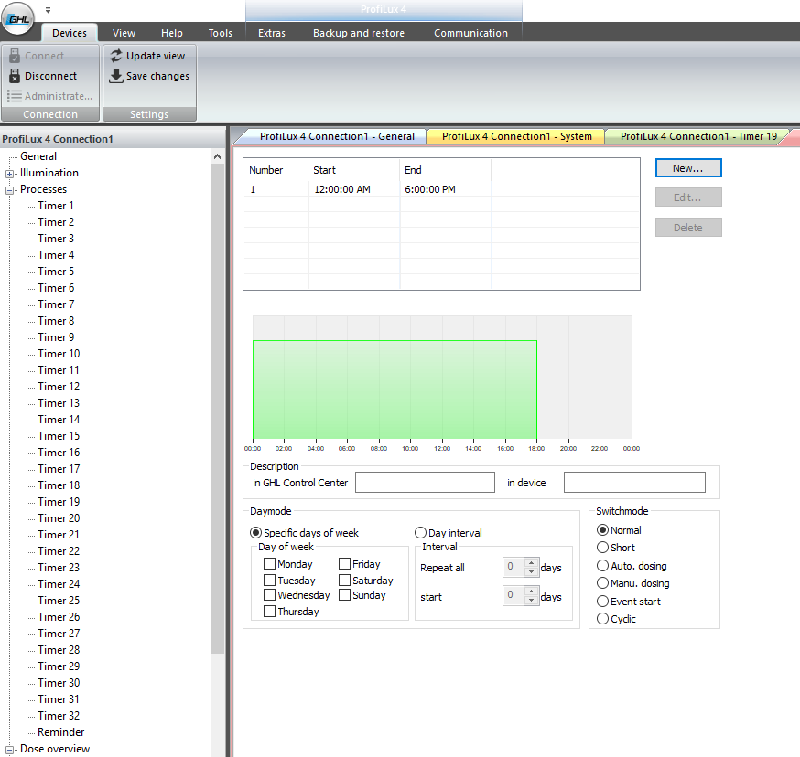Select the Cyclic switchmode
The width and height of the screenshot is (800, 757).
[x=602, y=619]
